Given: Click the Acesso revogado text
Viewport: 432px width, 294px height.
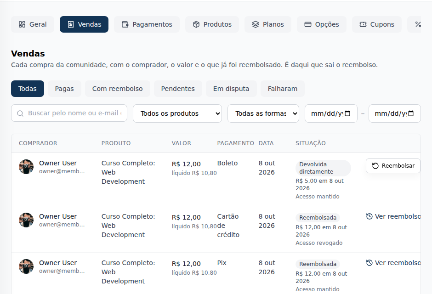Looking at the screenshot, I should (x=319, y=243).
